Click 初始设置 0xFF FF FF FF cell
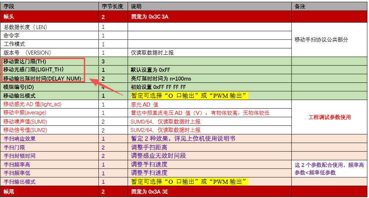The width and height of the screenshot is (369, 198). [x=210, y=87]
